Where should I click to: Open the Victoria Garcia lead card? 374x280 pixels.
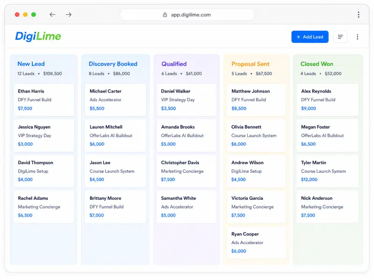click(x=256, y=207)
